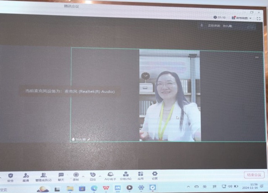Toggle the 拼 input method mode
Screen dimensions: 268x193
[215, 186]
